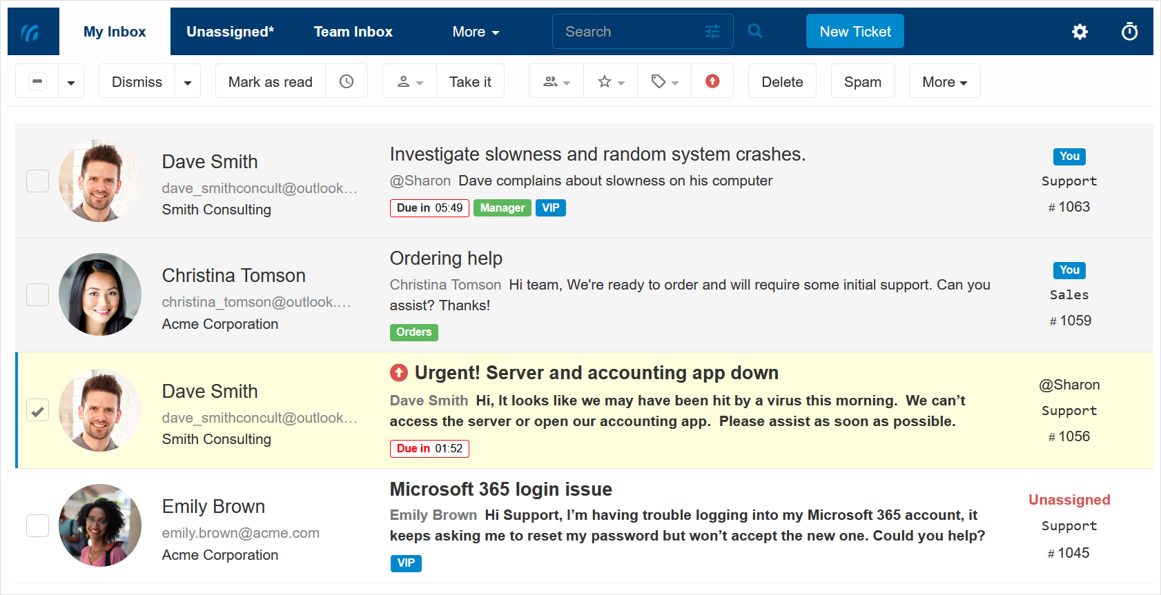Click the app logo in header
The width and height of the screenshot is (1161, 595).
click(x=32, y=32)
